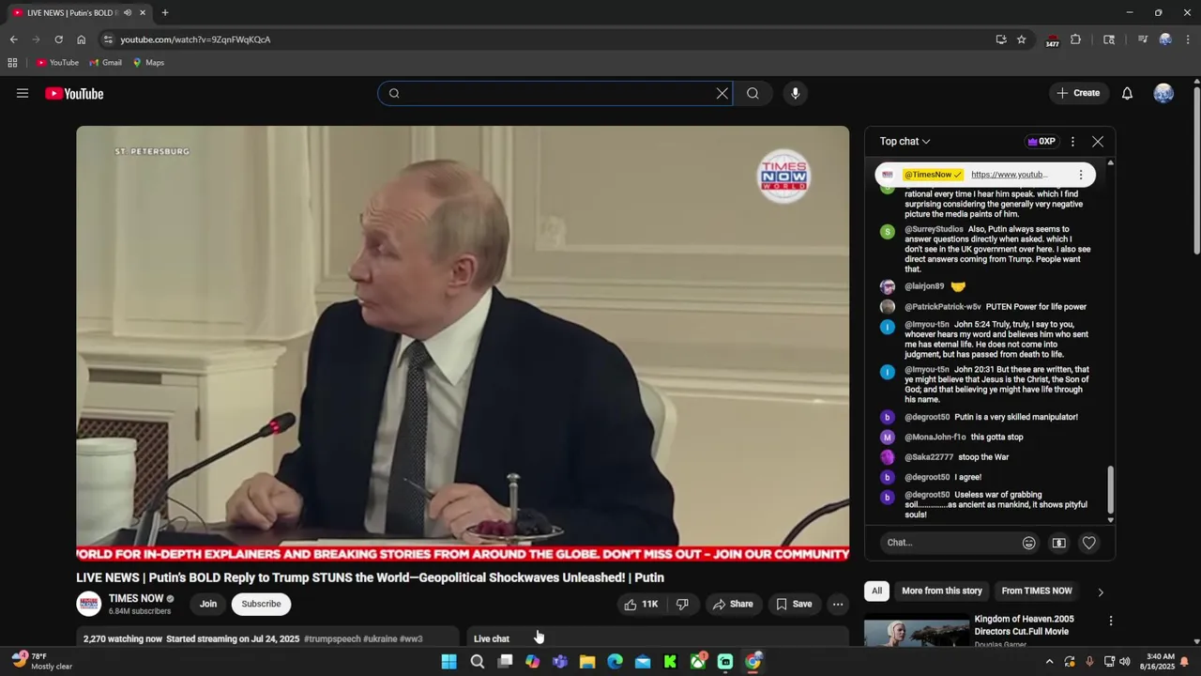Select From TIMES NOW chip
Screen dimensions: 1201x676
pyautogui.click(x=1036, y=591)
